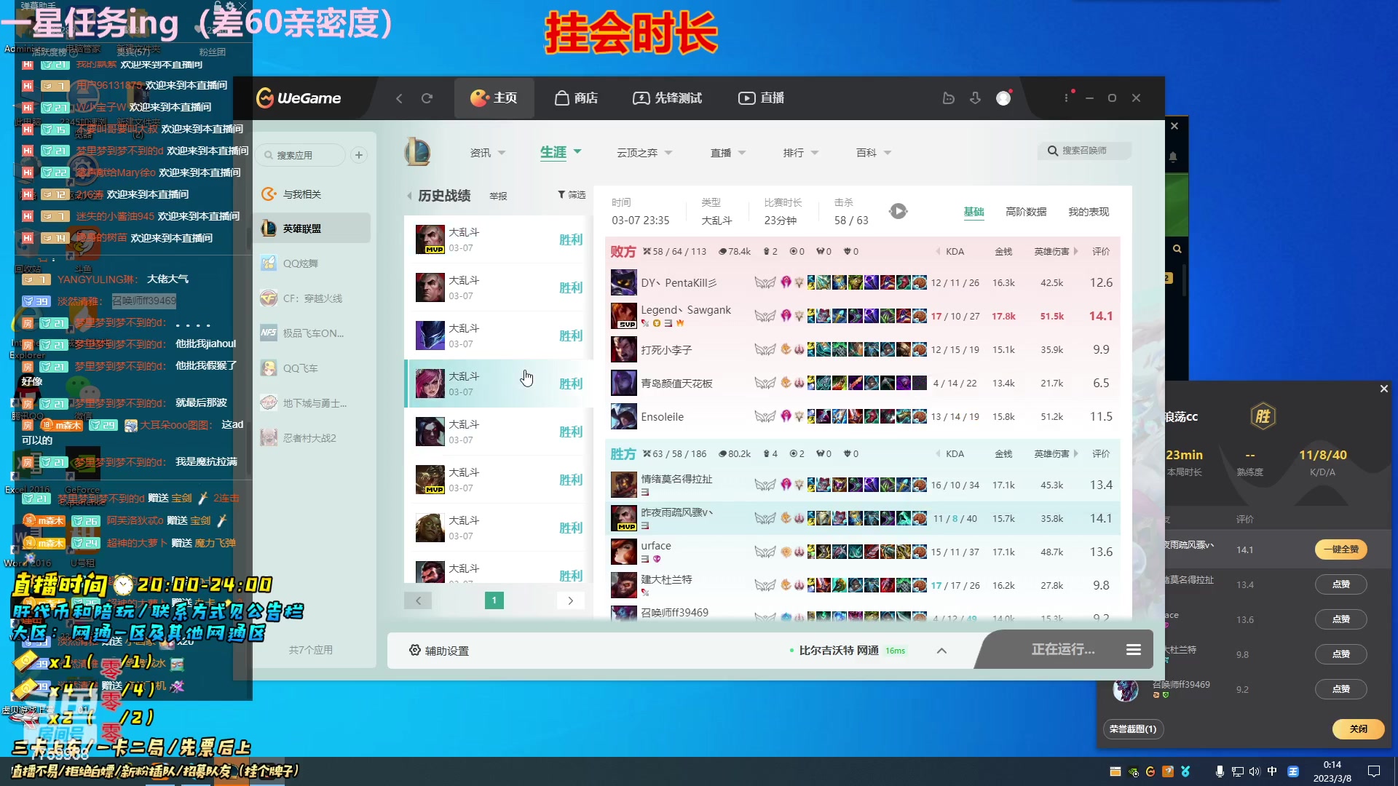Screen dimensions: 1398x786
Task: Select QQ飞车 in the sidebar
Action: point(312,368)
